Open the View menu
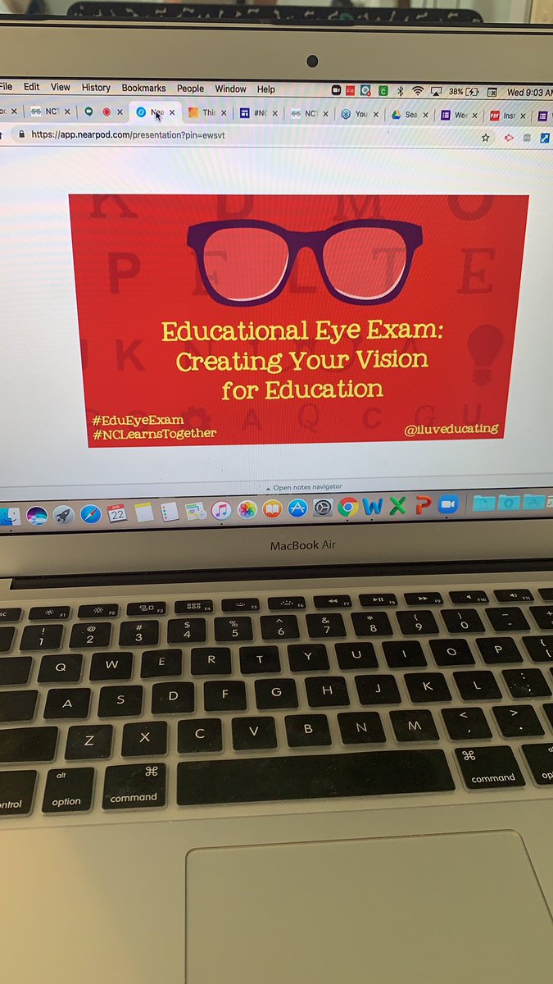Image resolution: width=553 pixels, height=984 pixels. (x=61, y=88)
